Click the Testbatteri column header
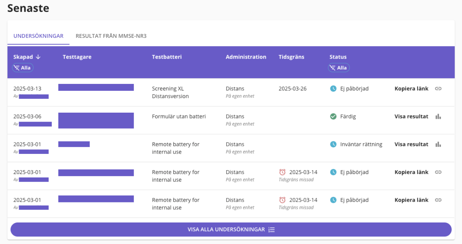462x244 pixels. 167,57
